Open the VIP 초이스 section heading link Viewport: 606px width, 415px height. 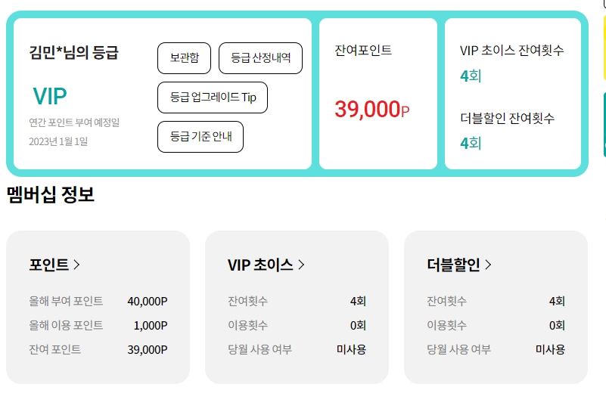(260, 265)
